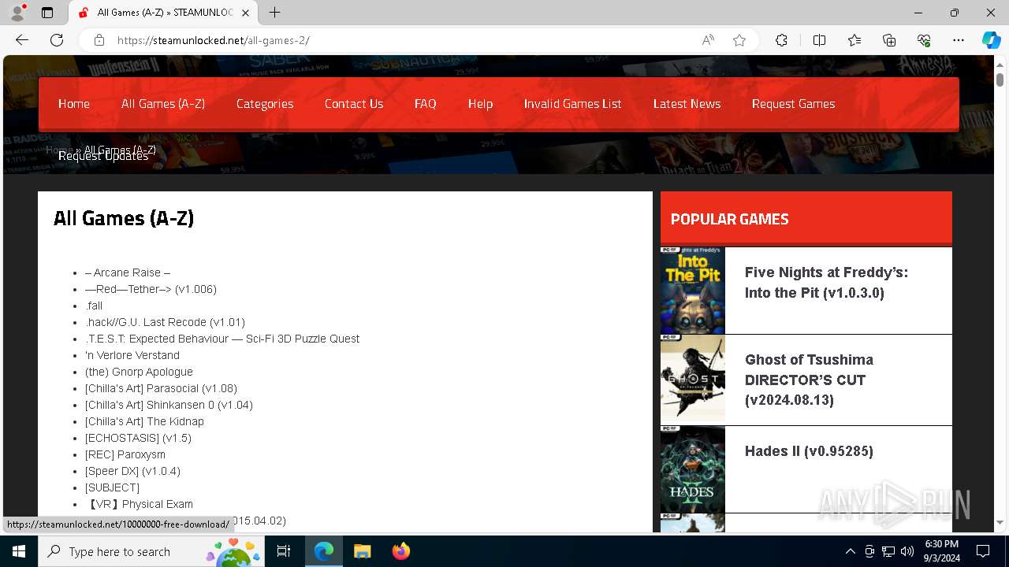The height and width of the screenshot is (567, 1009).
Task: Open Help menu item
Action: [x=480, y=104]
